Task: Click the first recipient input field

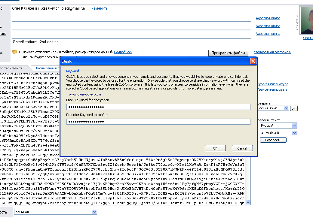Action: [x=131, y=18]
